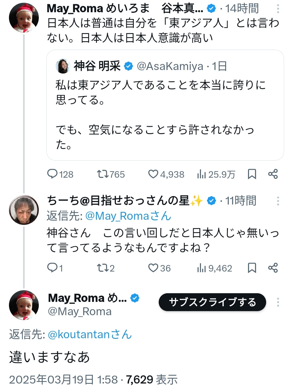View 9,462 views analytics on reply
This screenshot has width=293, height=390.
[202, 268]
